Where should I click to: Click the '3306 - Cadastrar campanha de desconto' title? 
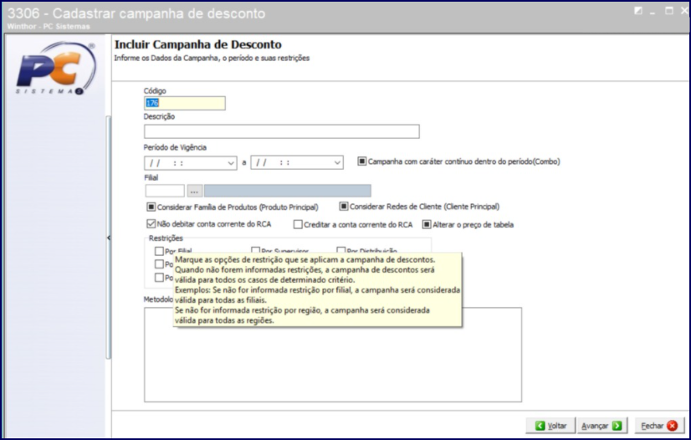pyautogui.click(x=136, y=13)
